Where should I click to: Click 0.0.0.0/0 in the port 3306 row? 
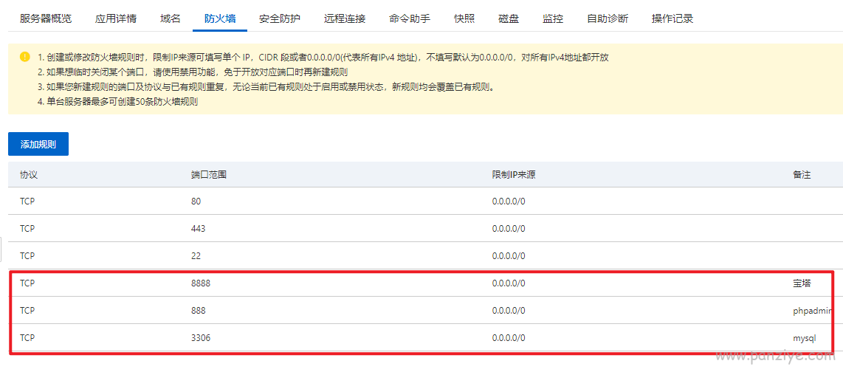pyautogui.click(x=508, y=337)
